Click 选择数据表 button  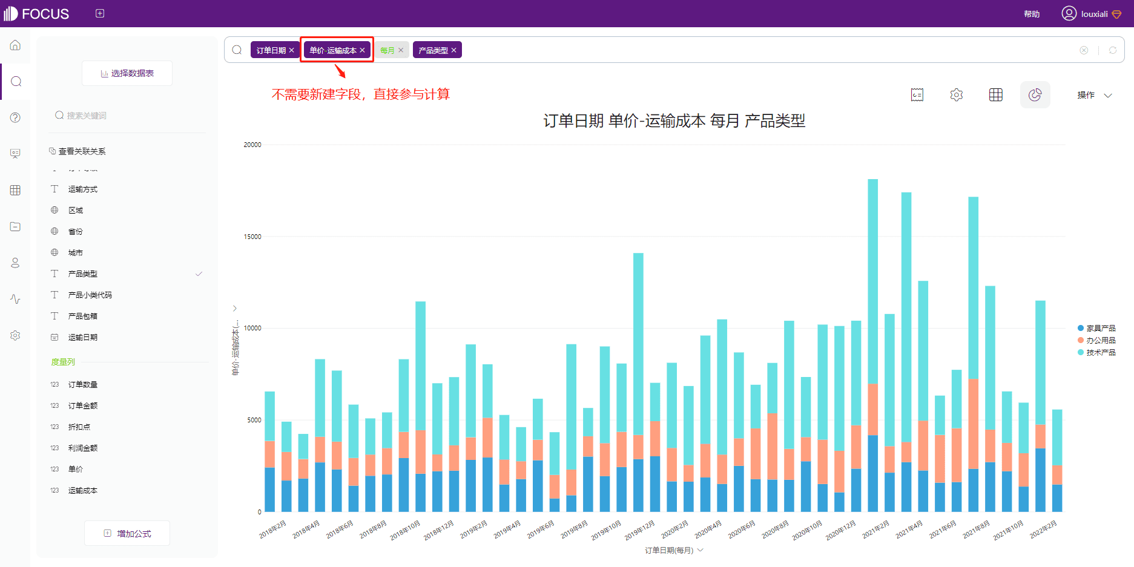127,73
